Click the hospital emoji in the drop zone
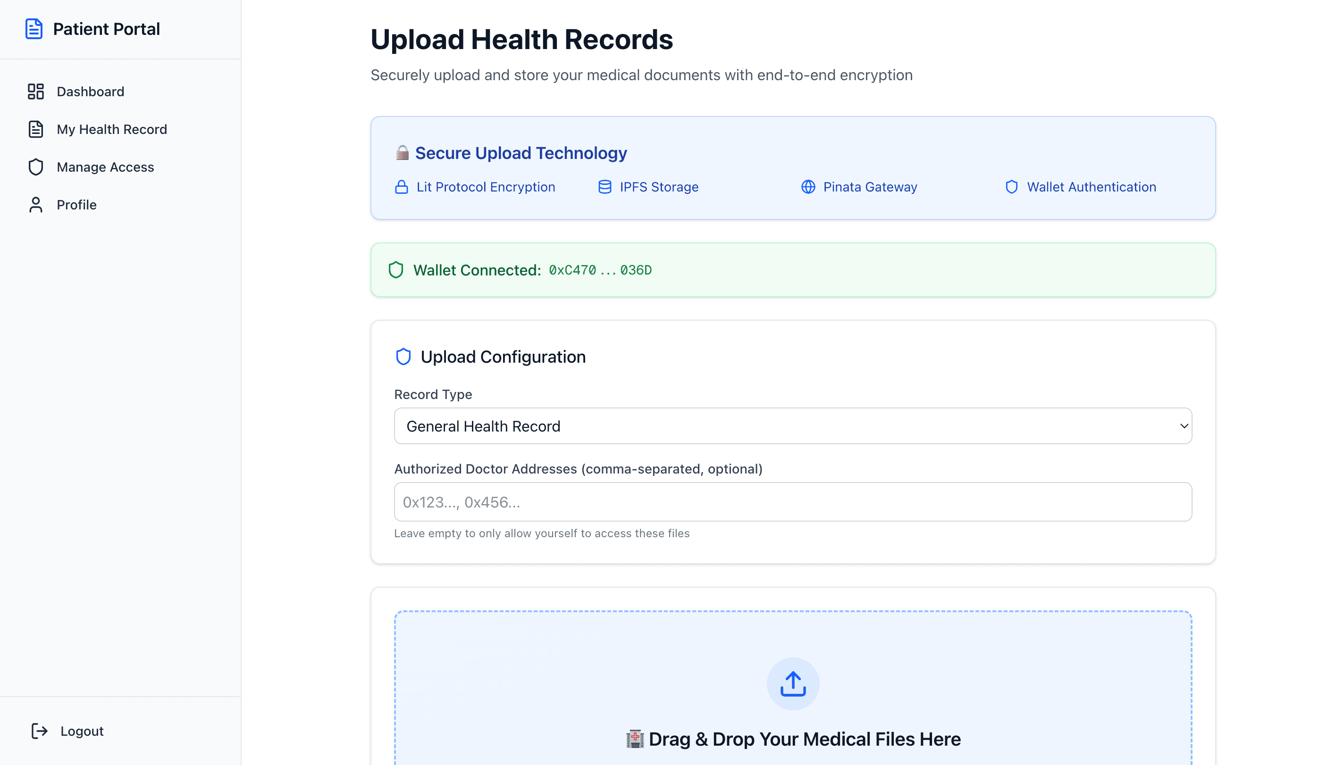Image resolution: width=1344 pixels, height=765 pixels. pos(634,739)
